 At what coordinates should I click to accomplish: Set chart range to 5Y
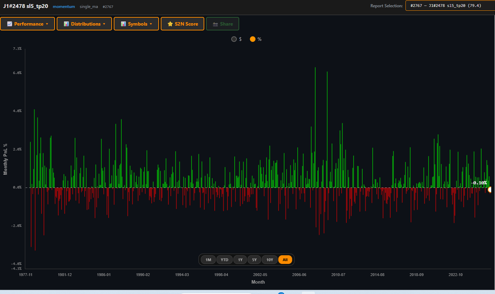pos(254,260)
